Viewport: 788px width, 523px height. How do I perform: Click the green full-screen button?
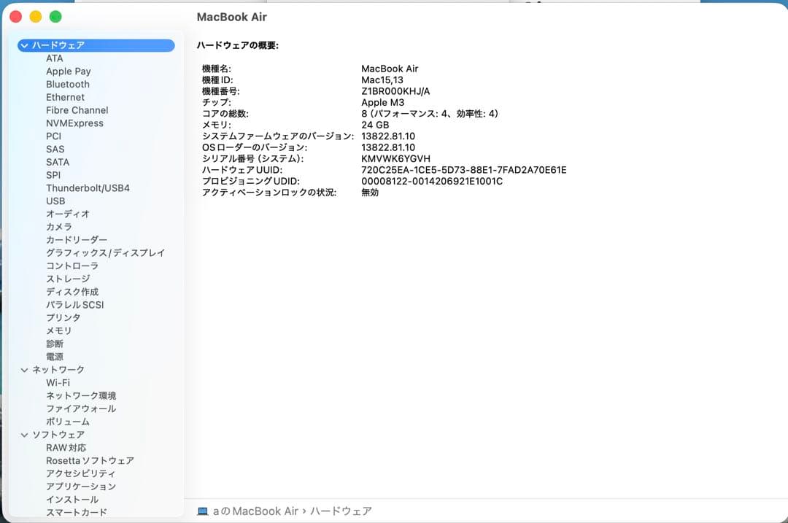pyautogui.click(x=55, y=17)
